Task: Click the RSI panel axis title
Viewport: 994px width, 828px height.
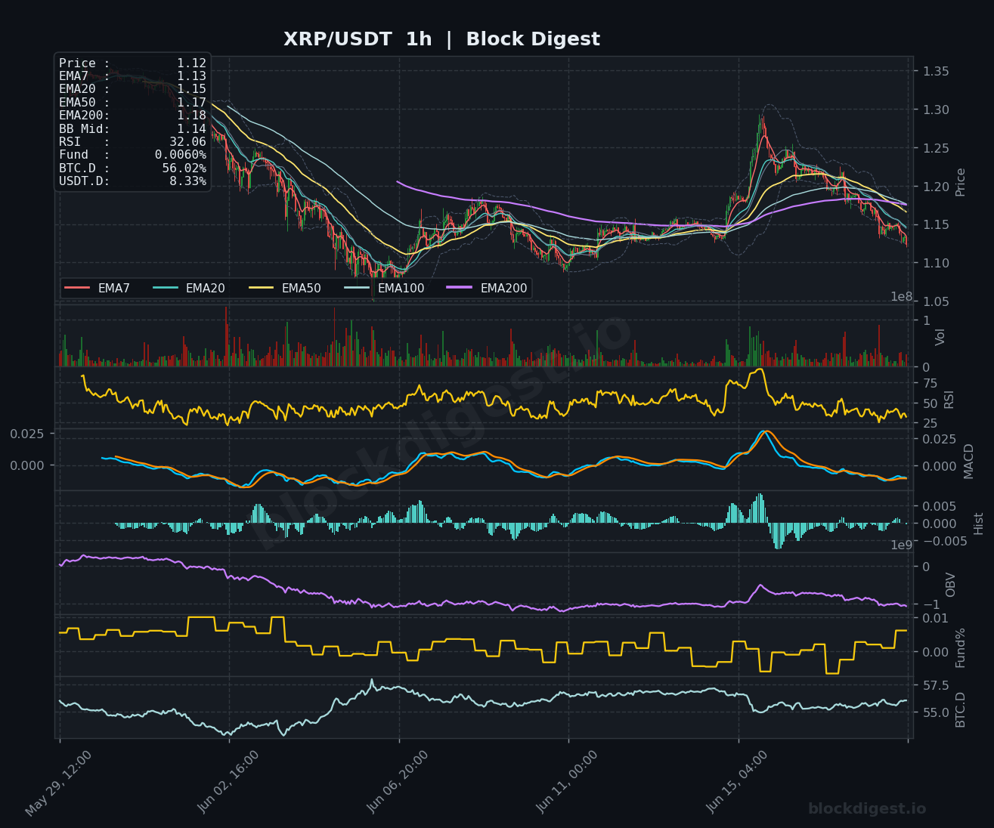Action: coord(949,399)
